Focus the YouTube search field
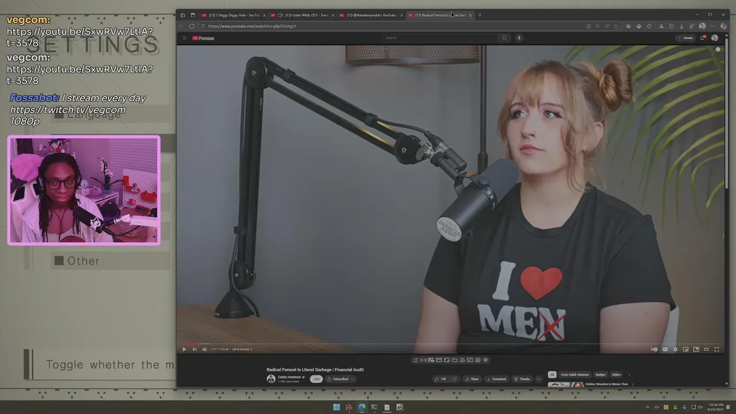The image size is (736, 414). point(441,38)
